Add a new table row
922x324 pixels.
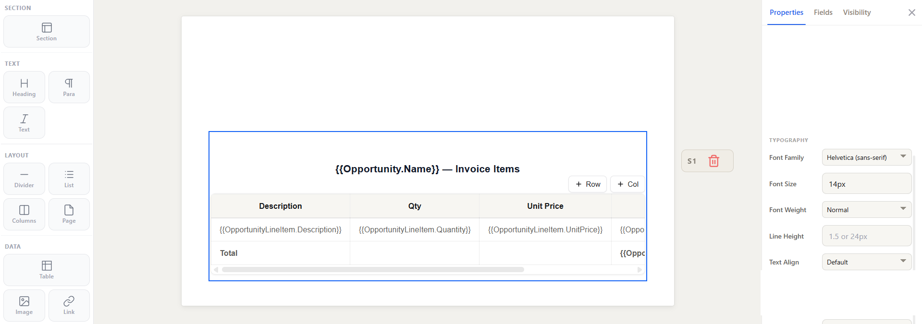click(x=588, y=184)
